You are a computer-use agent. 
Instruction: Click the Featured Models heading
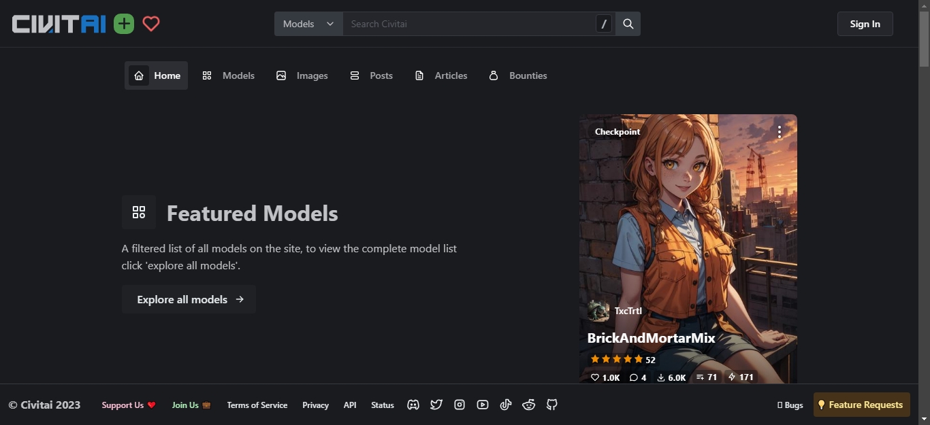pyautogui.click(x=252, y=213)
